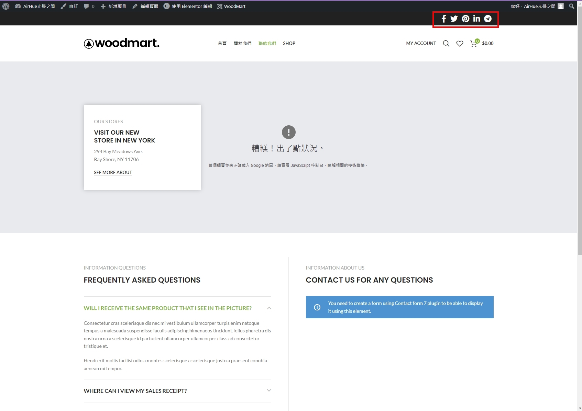The height and width of the screenshot is (411, 582).
Task: Go to the 聯絡我們 navigation item
Action: pos(267,43)
